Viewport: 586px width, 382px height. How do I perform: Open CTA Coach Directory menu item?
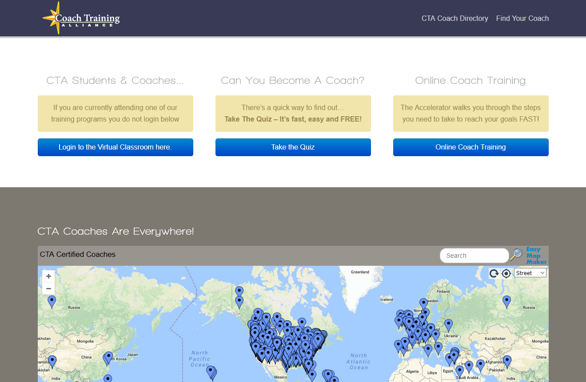point(454,18)
